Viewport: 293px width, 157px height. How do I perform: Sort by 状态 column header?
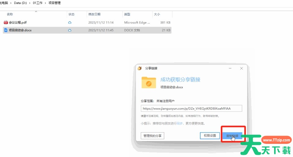click(71, 14)
